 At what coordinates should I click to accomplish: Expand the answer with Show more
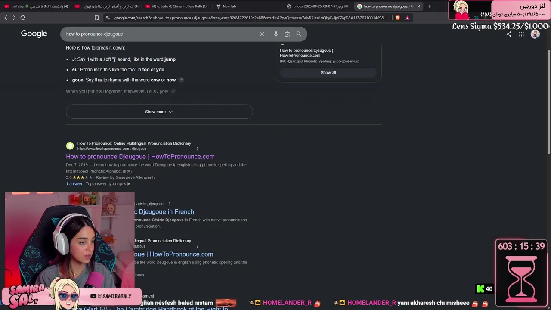[x=159, y=112]
